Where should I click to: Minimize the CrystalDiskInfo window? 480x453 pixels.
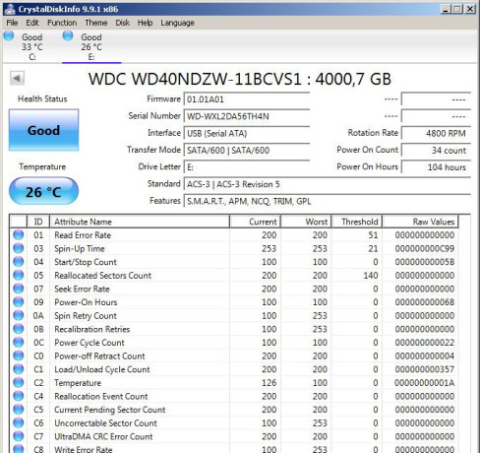(446, 9)
